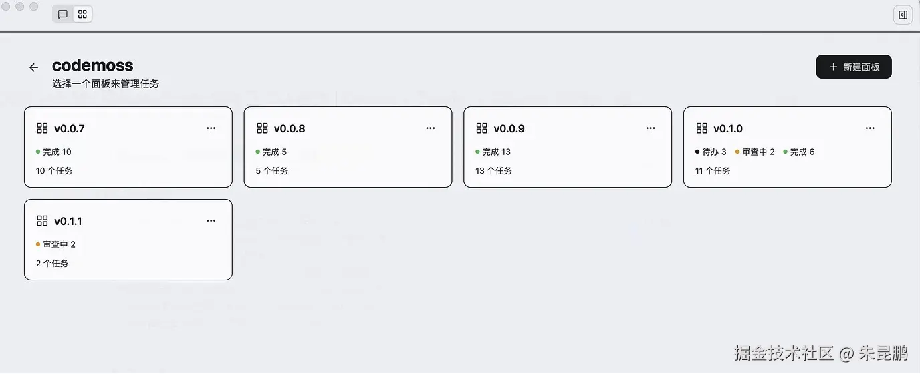The height and width of the screenshot is (374, 920).
Task: Click the board icon on the v0.0.8 card
Action: pyautogui.click(x=262, y=128)
